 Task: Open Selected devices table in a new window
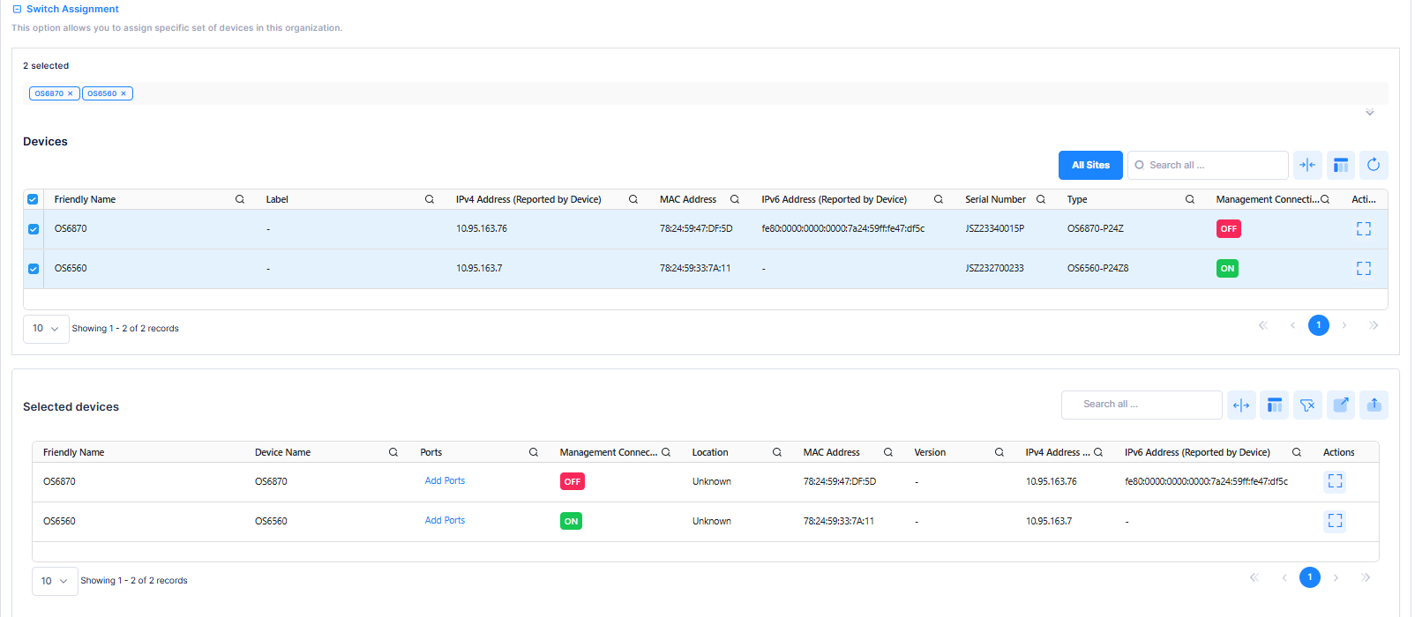pos(1341,405)
